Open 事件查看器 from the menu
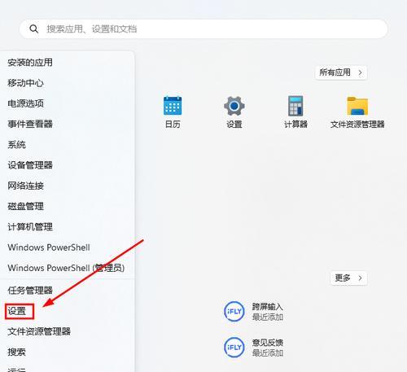The image size is (407, 372). coord(30,124)
